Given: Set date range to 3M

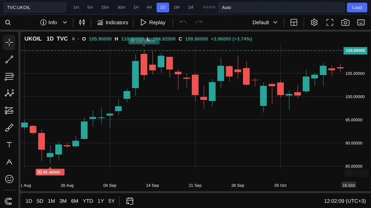Looking at the screenshot, I should pos(63,201).
